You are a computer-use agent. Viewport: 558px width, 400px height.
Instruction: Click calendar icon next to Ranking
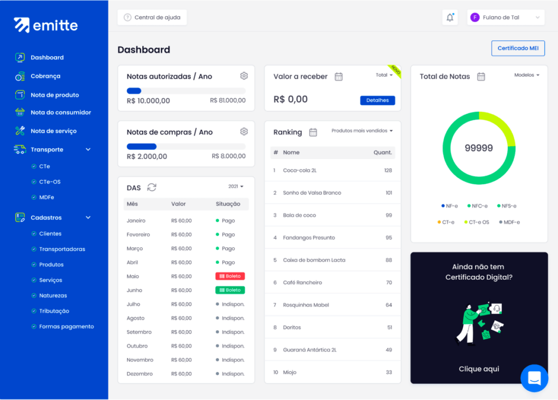313,132
